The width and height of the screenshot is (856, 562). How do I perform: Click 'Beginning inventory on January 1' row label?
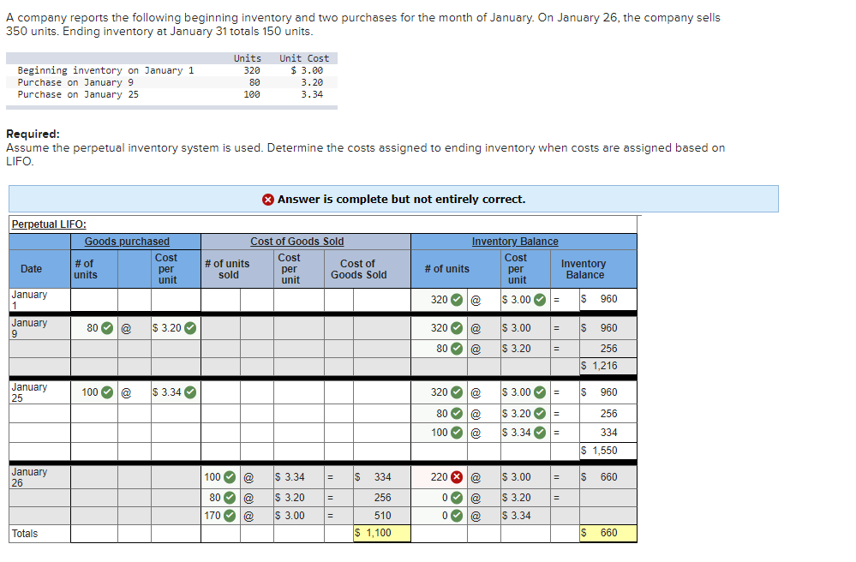pyautogui.click(x=105, y=70)
